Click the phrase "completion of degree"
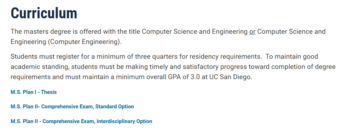The width and height of the screenshot is (342, 128). click(x=303, y=67)
